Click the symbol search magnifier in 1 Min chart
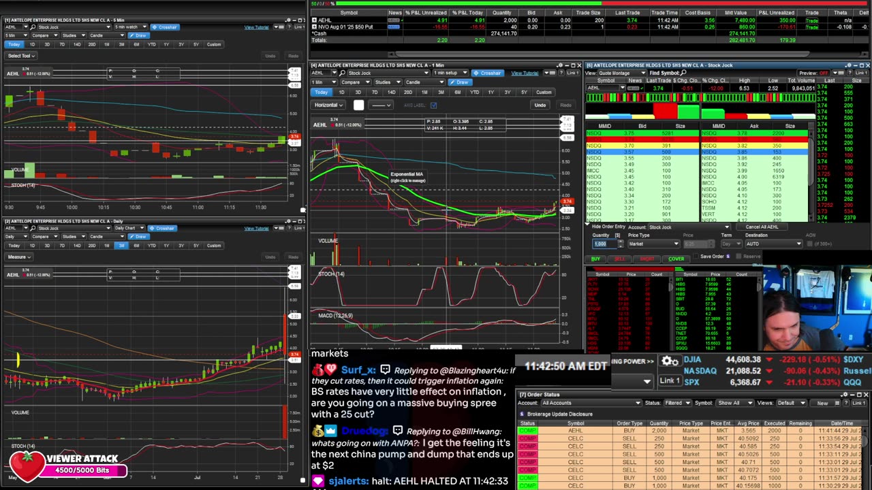 (342, 73)
